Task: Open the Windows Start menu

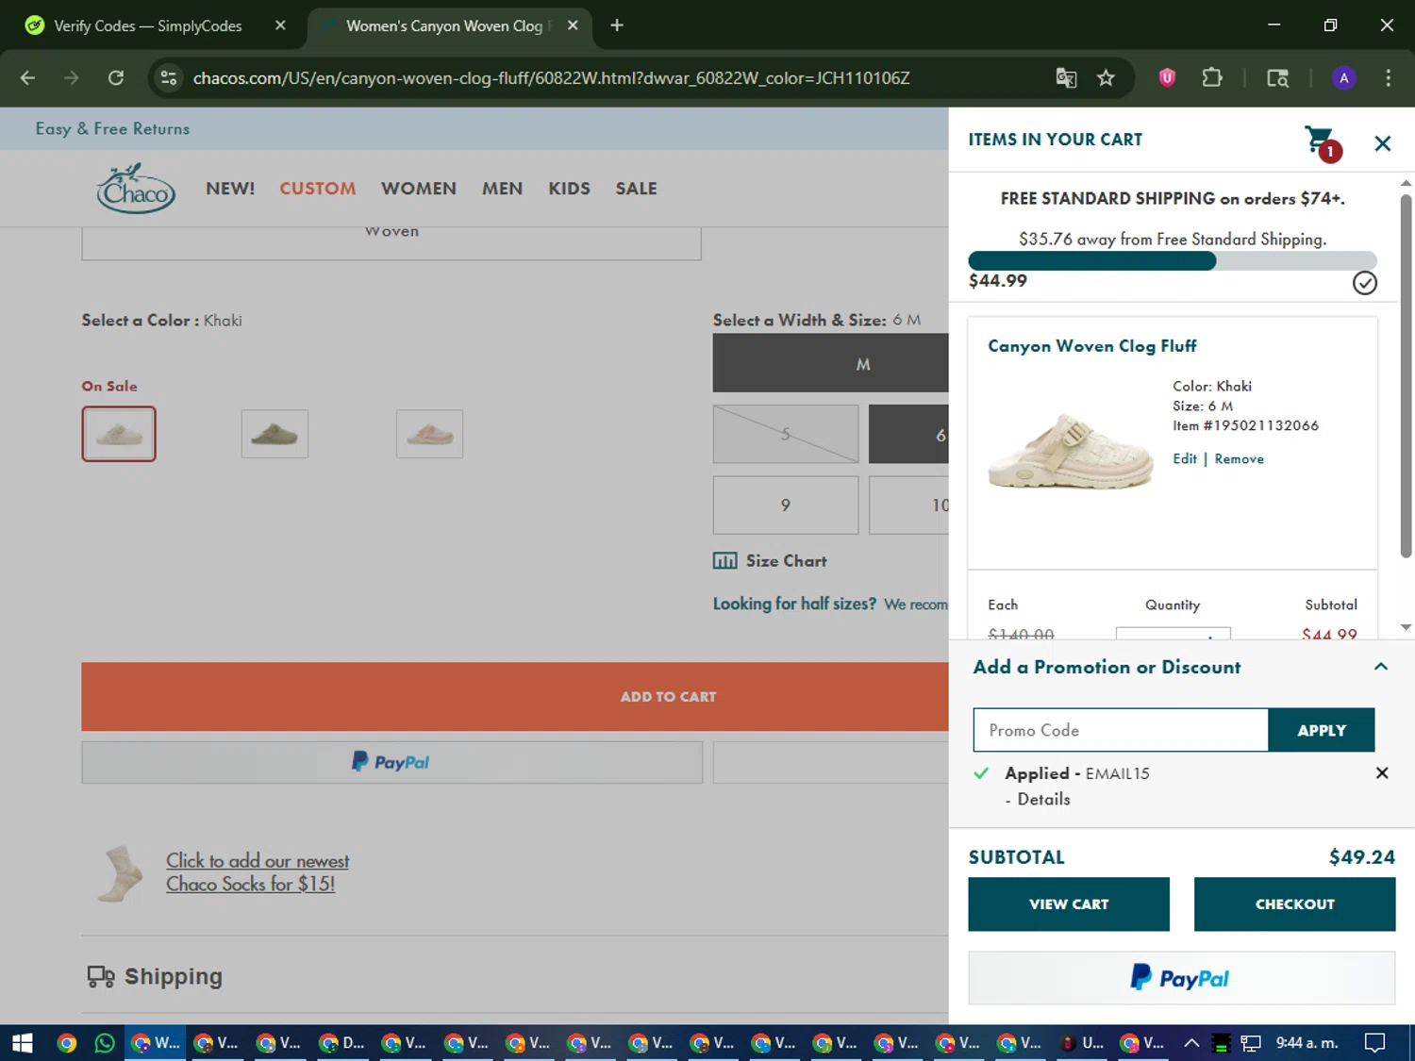Action: tap(23, 1043)
